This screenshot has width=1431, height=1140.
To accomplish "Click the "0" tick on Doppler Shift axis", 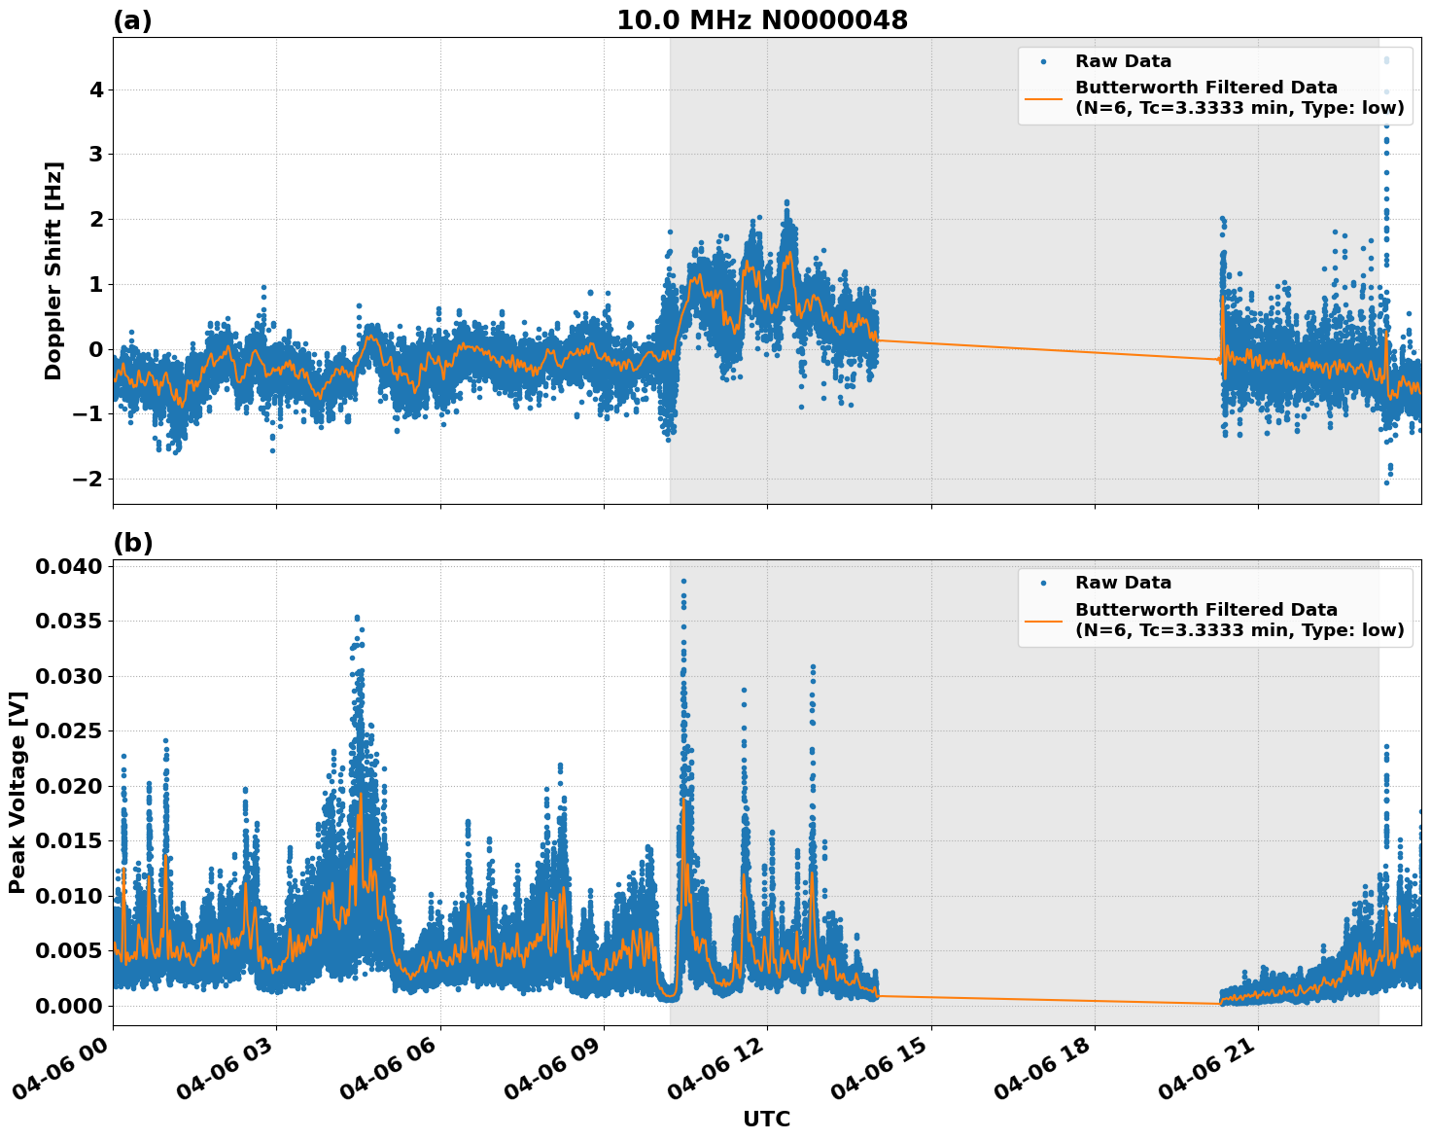I will pos(96,349).
